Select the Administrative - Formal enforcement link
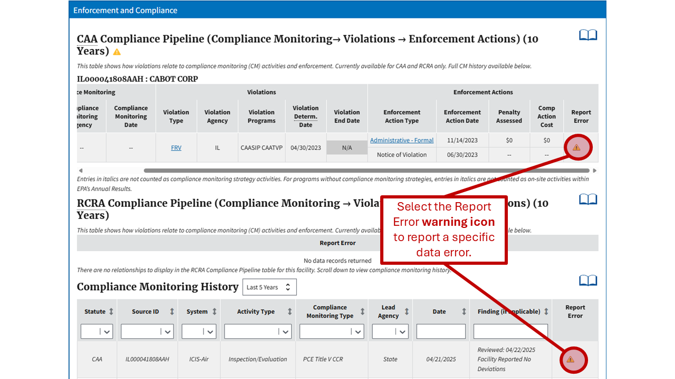This screenshot has width=675, height=379. point(401,140)
